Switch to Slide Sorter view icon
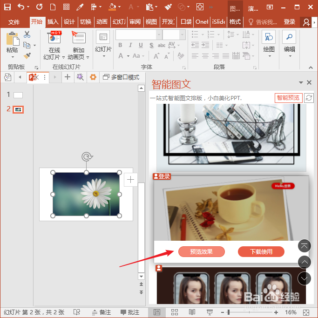 point(175,312)
